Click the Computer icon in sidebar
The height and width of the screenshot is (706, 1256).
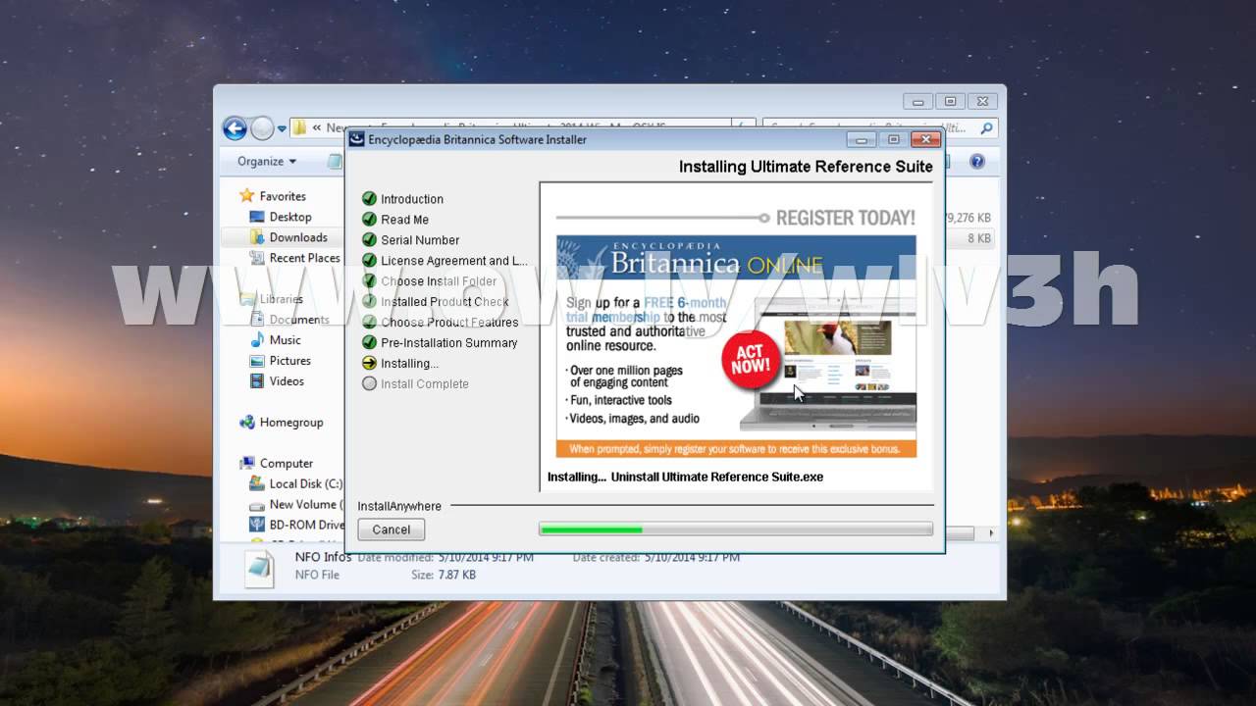pyautogui.click(x=247, y=464)
